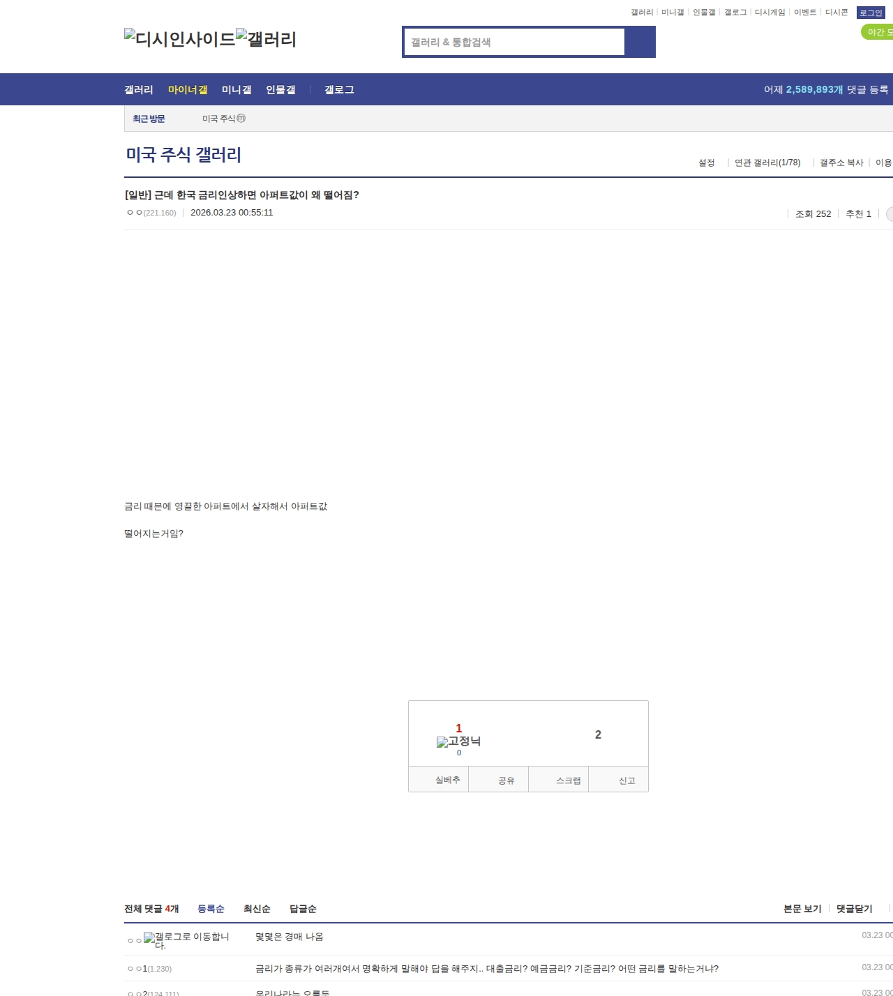Select 갤러리 in the blue navigation bar
The width and height of the screenshot is (893, 996).
[139, 89]
